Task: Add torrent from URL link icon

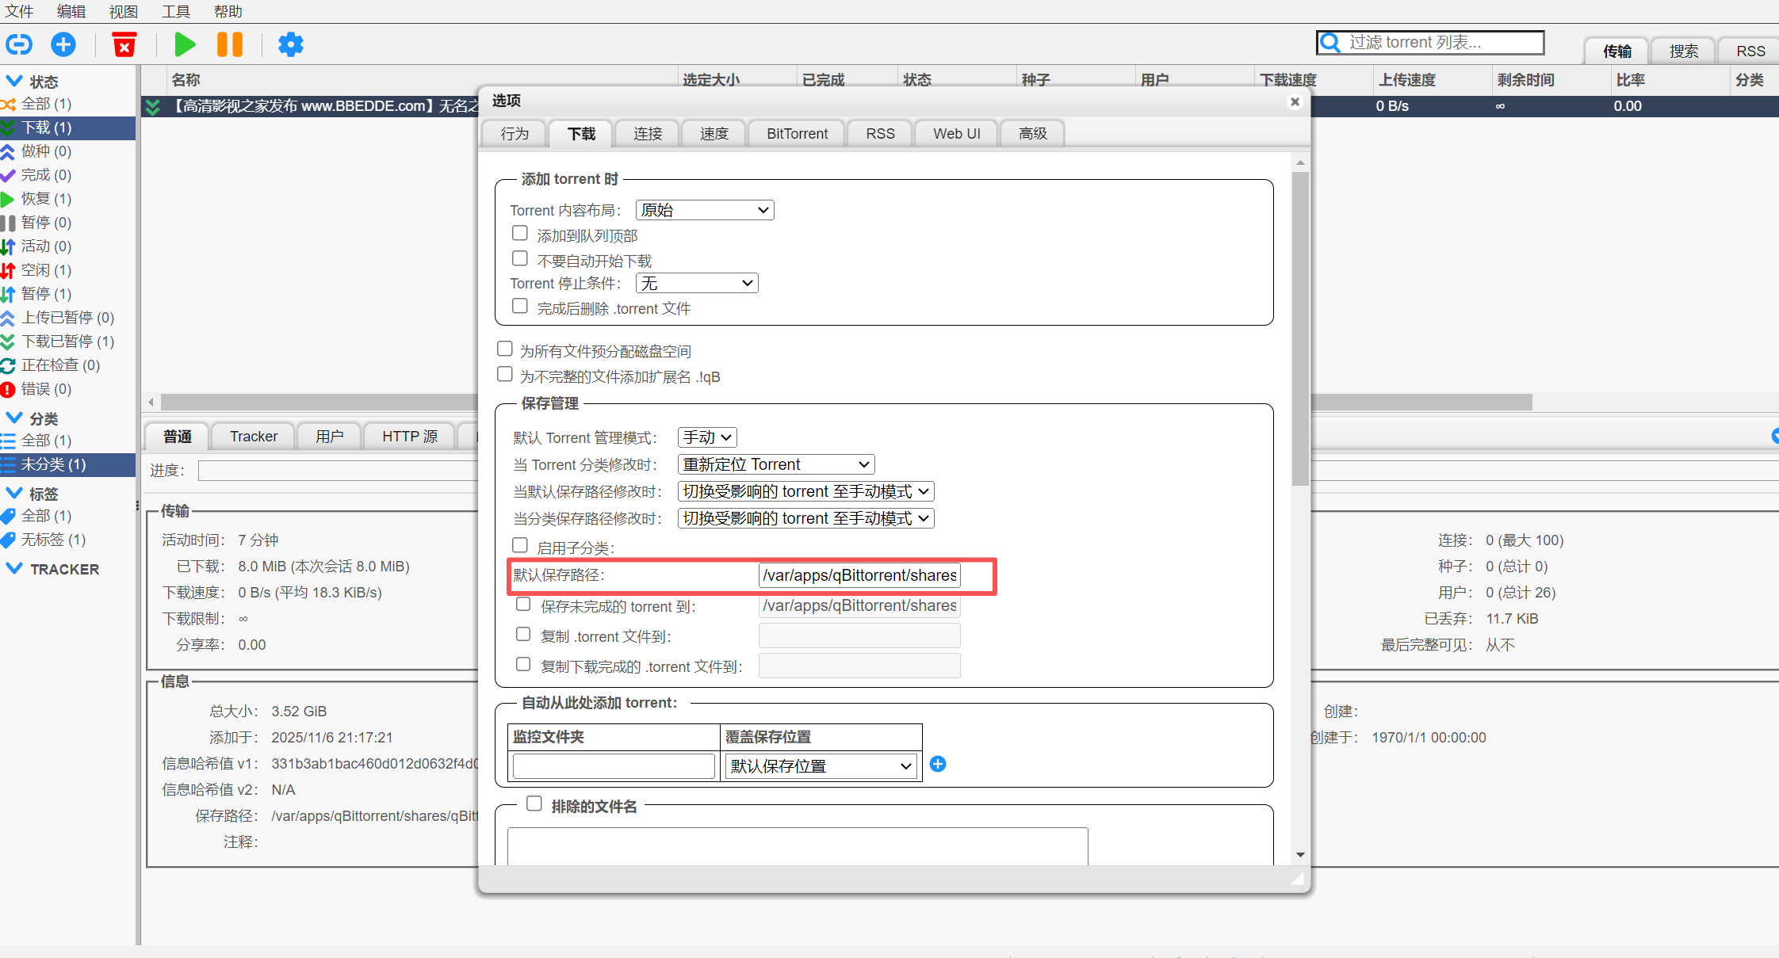Action: [x=18, y=44]
